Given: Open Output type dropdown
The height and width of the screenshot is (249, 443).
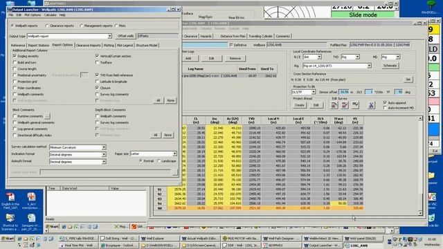Looking at the screenshot, I should coord(109,36).
